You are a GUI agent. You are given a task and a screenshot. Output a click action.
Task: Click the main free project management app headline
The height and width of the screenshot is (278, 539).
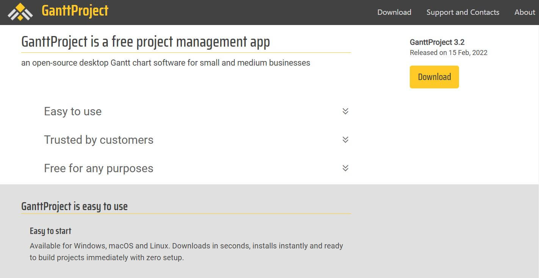(146, 42)
